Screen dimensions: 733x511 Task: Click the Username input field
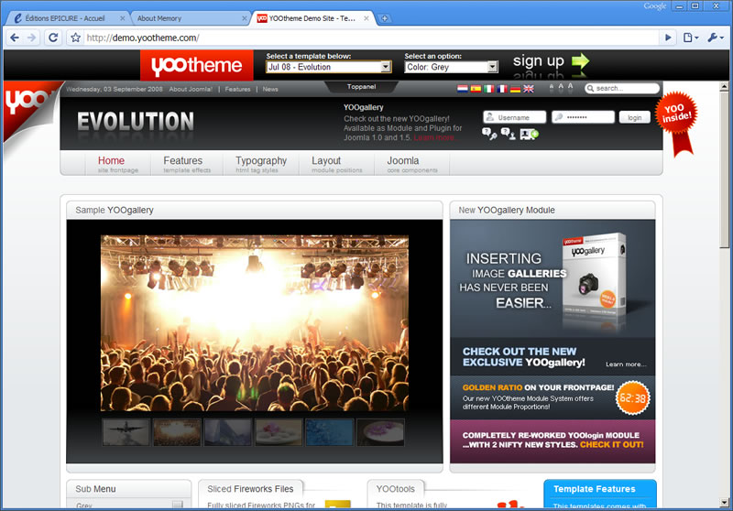(514, 117)
